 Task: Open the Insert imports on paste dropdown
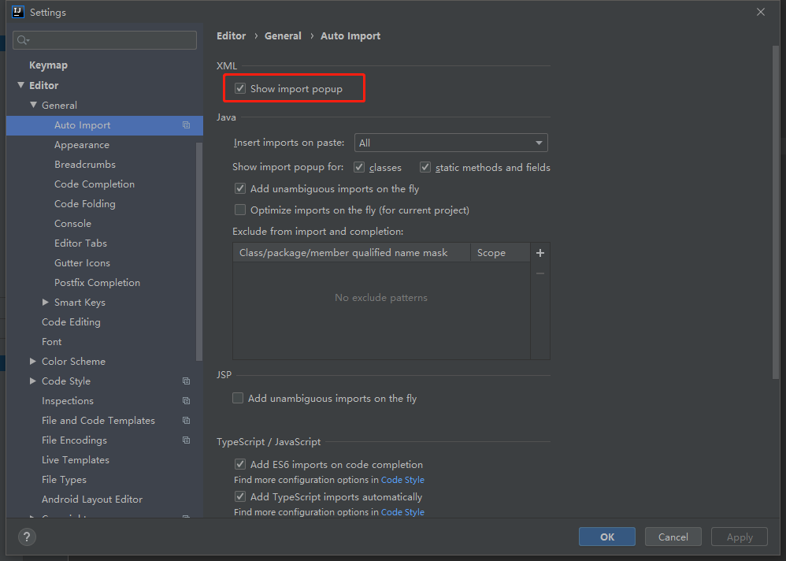450,143
